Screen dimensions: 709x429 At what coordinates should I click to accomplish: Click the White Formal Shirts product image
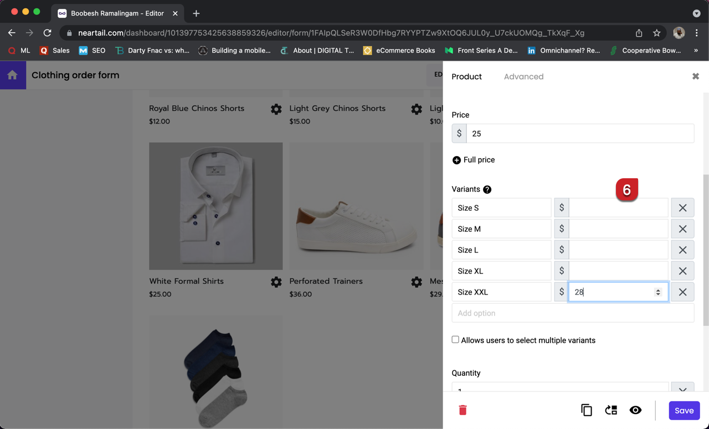pyautogui.click(x=215, y=206)
